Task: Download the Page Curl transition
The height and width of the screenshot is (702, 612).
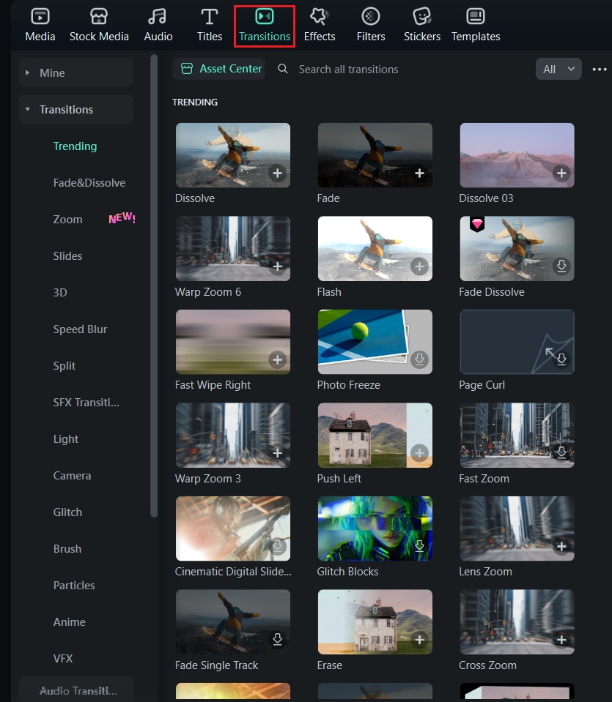Action: [x=561, y=360]
